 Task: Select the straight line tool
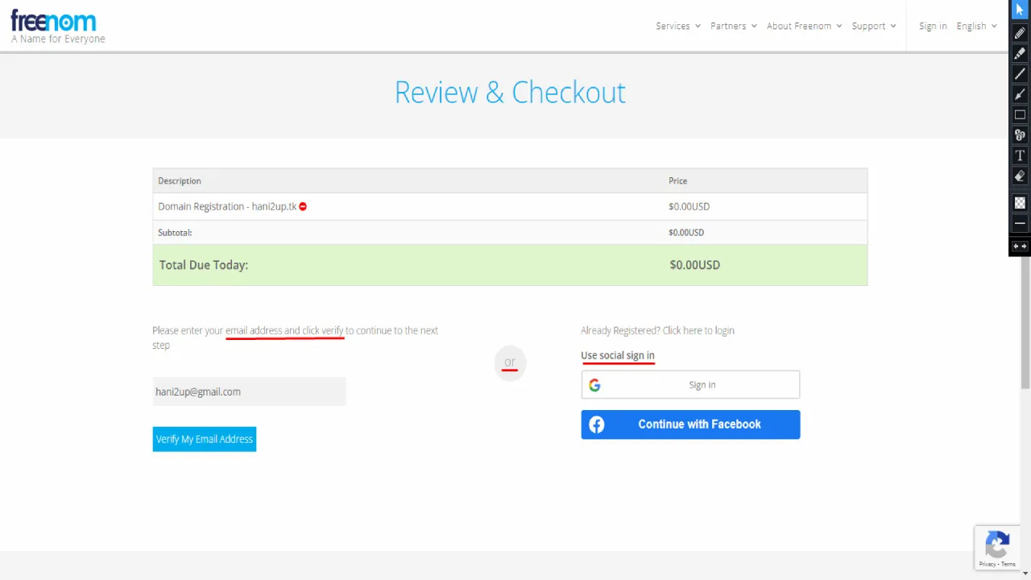click(x=1020, y=73)
